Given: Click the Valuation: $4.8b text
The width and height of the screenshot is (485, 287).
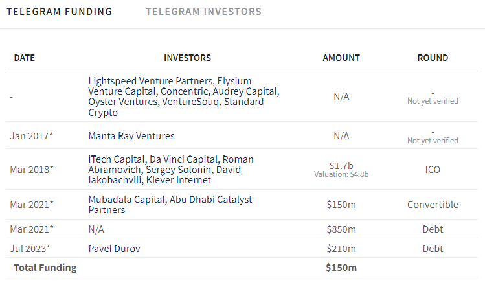Looking at the screenshot, I should pyautogui.click(x=341, y=174).
